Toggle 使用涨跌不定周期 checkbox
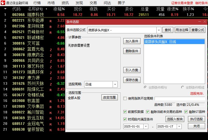Screen dimensions: 208x140 click(x=125, y=98)
